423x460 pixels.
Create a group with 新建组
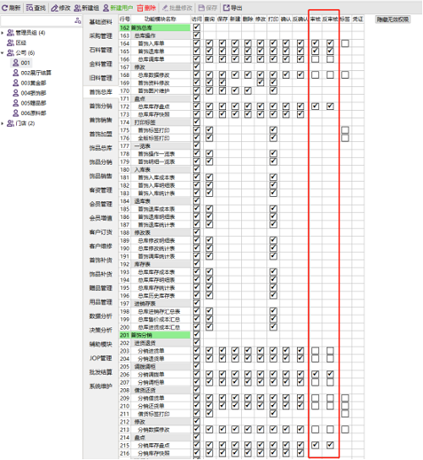86,8
